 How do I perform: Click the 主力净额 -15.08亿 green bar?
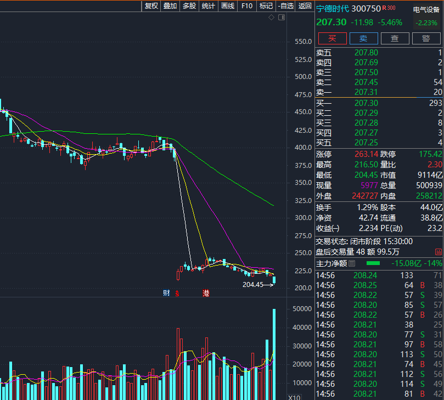coord(373,263)
